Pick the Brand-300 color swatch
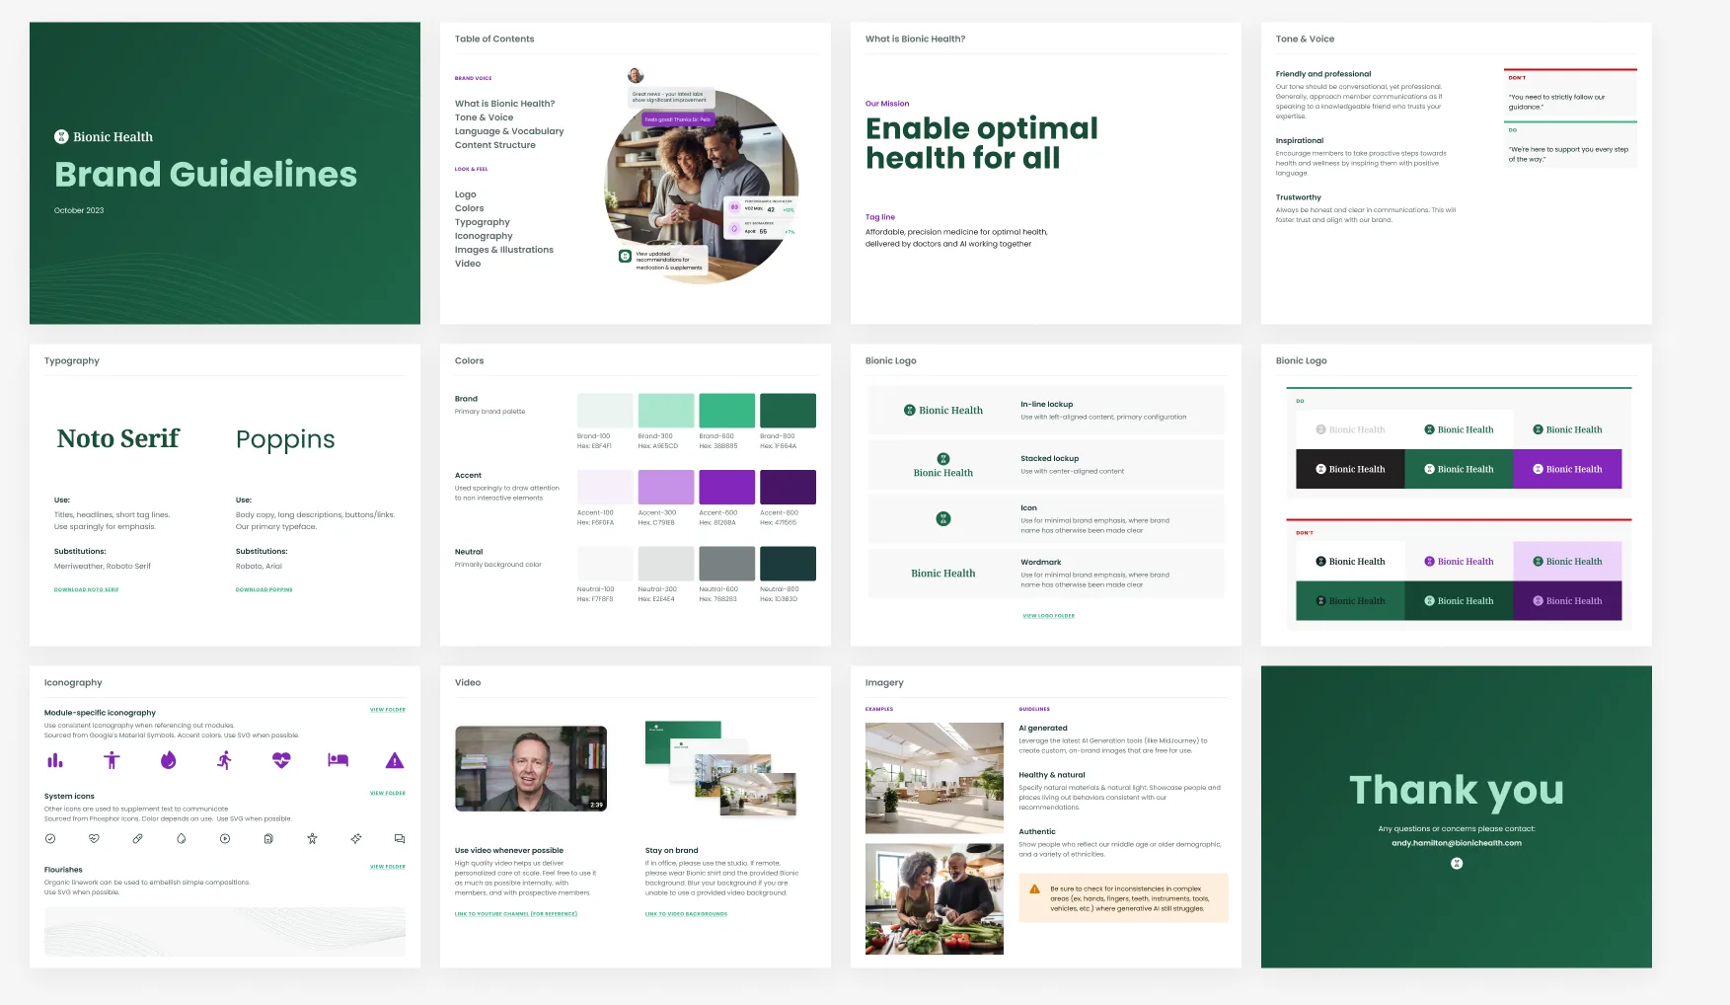The height and width of the screenshot is (1005, 1730). [x=666, y=411]
